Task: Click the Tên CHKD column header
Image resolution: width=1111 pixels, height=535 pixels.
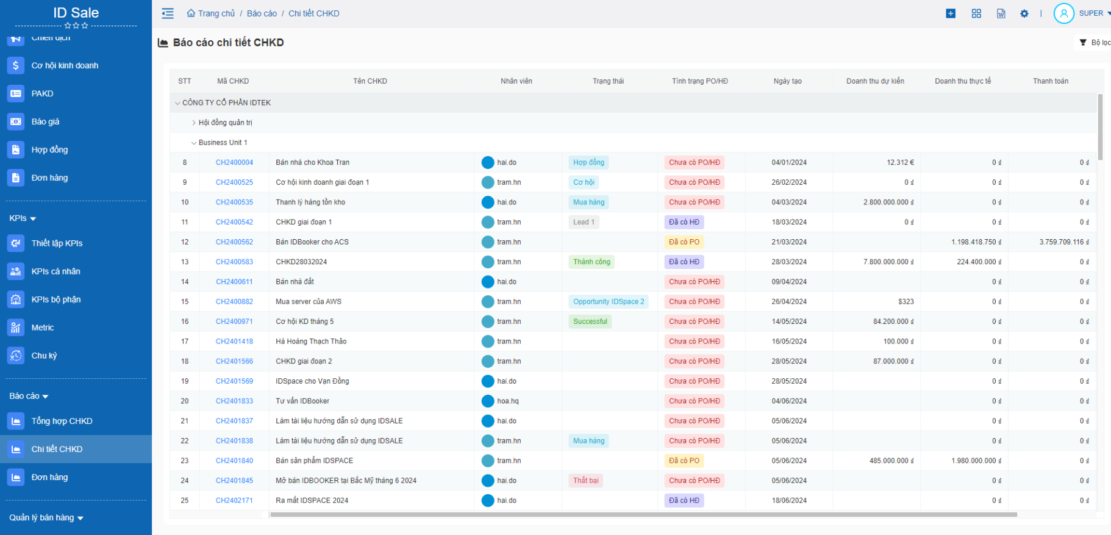Action: click(x=370, y=81)
